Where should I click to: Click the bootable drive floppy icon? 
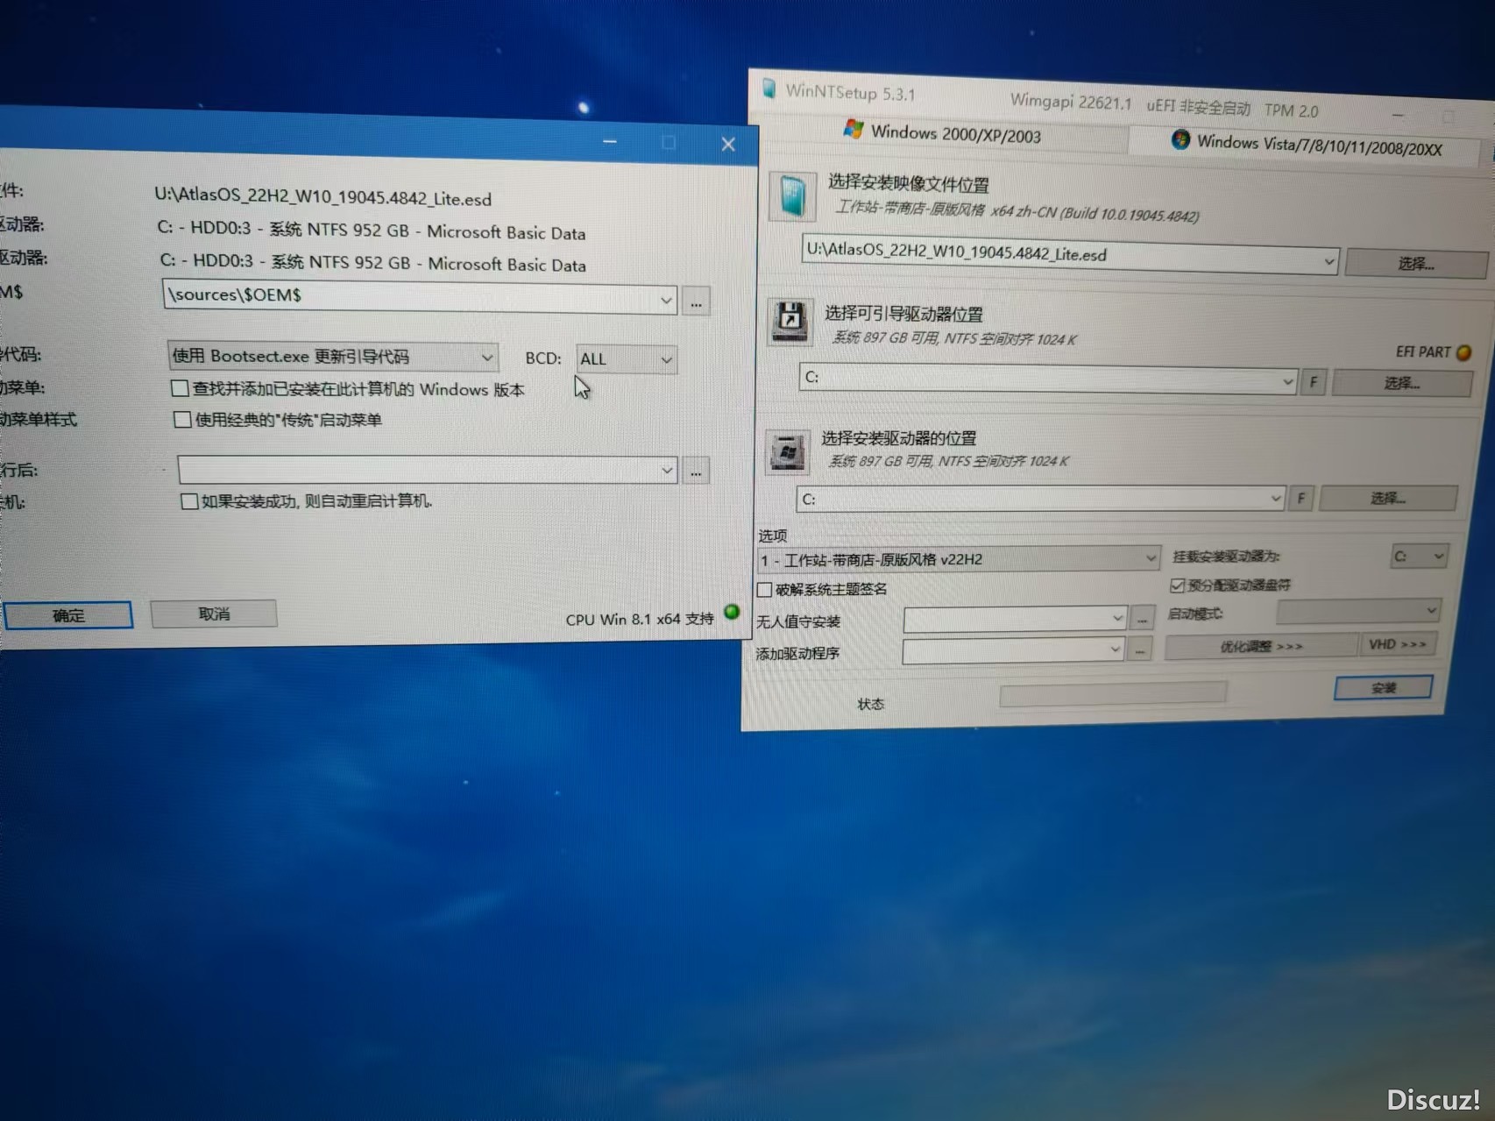click(x=790, y=322)
